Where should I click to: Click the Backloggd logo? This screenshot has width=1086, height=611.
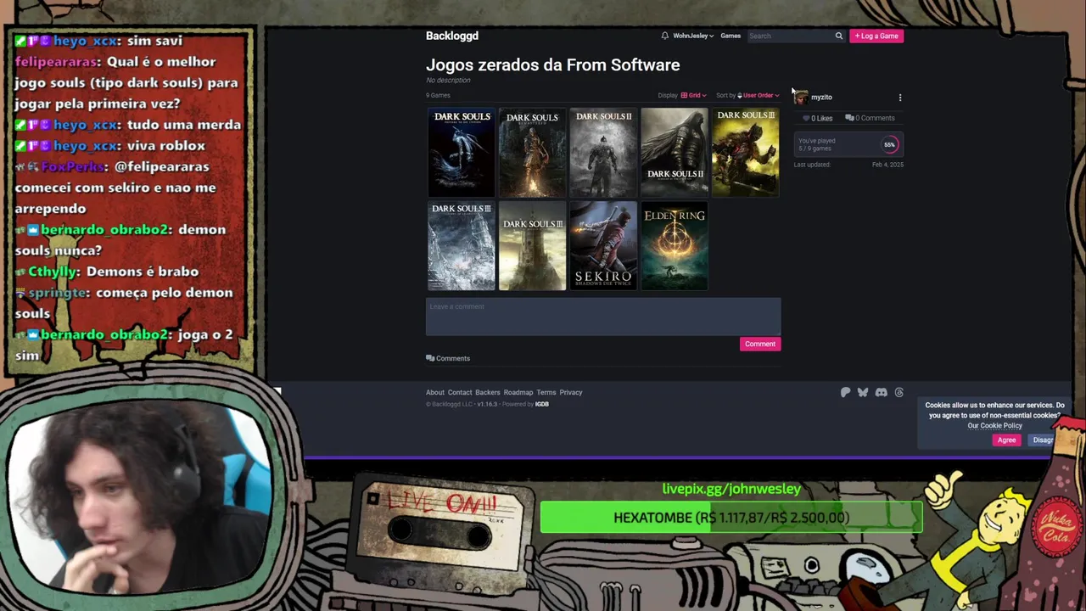[x=452, y=36]
